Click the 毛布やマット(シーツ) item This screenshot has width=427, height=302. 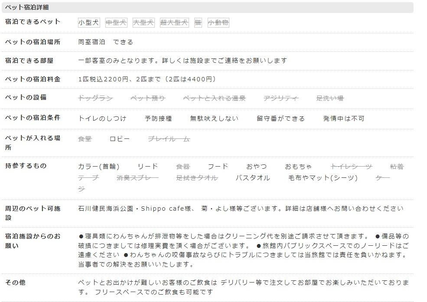click(323, 178)
